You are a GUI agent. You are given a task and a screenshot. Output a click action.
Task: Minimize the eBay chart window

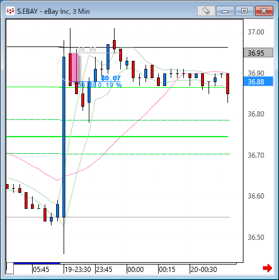pyautogui.click(x=225, y=11)
